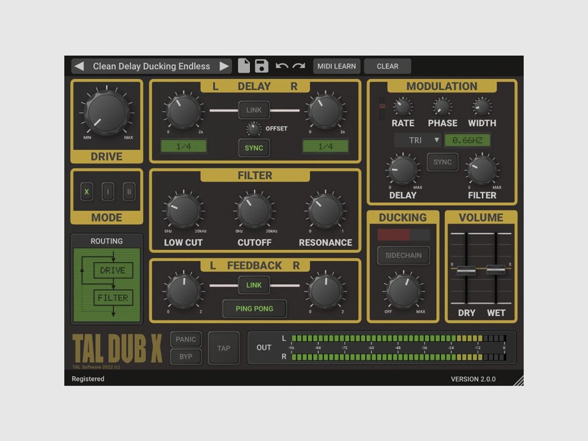Screen dimensions: 588x441
Task: Click the ducking amount knob
Action: [x=404, y=292]
